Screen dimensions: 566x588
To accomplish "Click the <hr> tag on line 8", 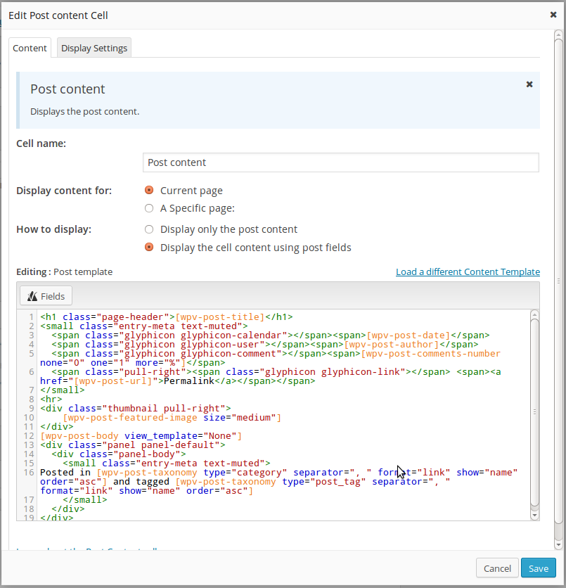I will [x=51, y=399].
